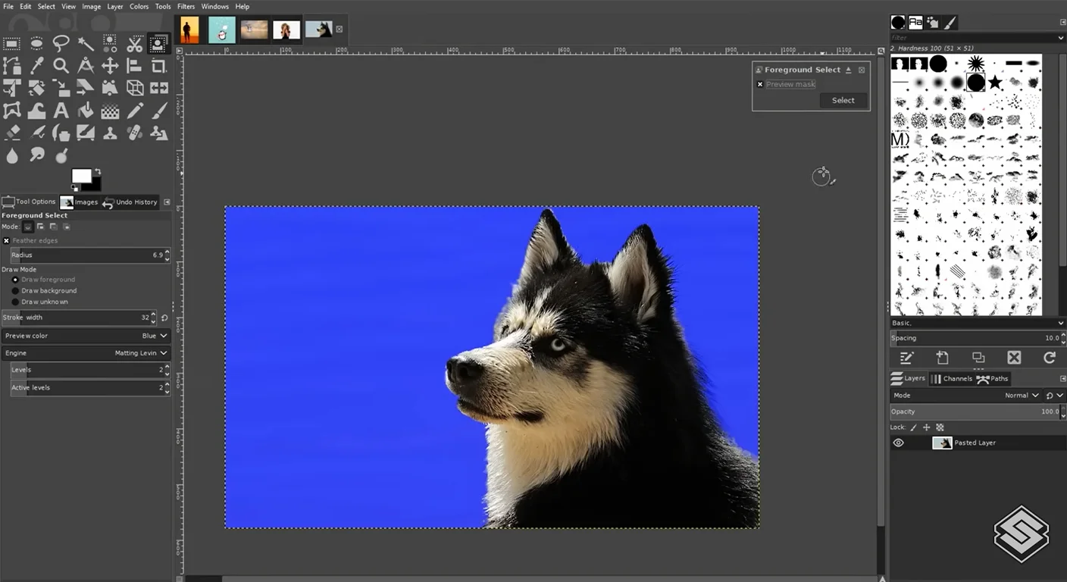Adjust the layer Opacity slider

pyautogui.click(x=974, y=411)
